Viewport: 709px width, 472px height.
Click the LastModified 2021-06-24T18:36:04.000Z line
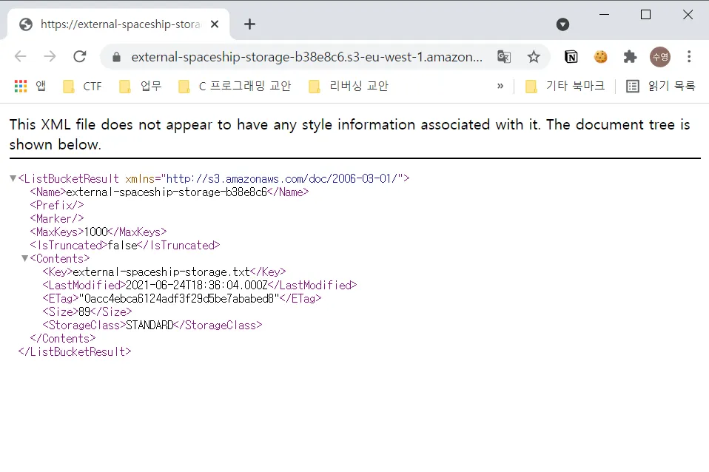[199, 286]
